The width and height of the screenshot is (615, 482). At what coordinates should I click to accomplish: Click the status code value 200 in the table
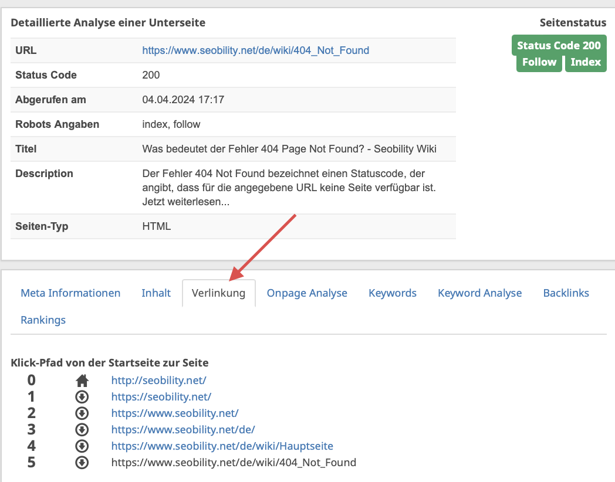pyautogui.click(x=151, y=75)
